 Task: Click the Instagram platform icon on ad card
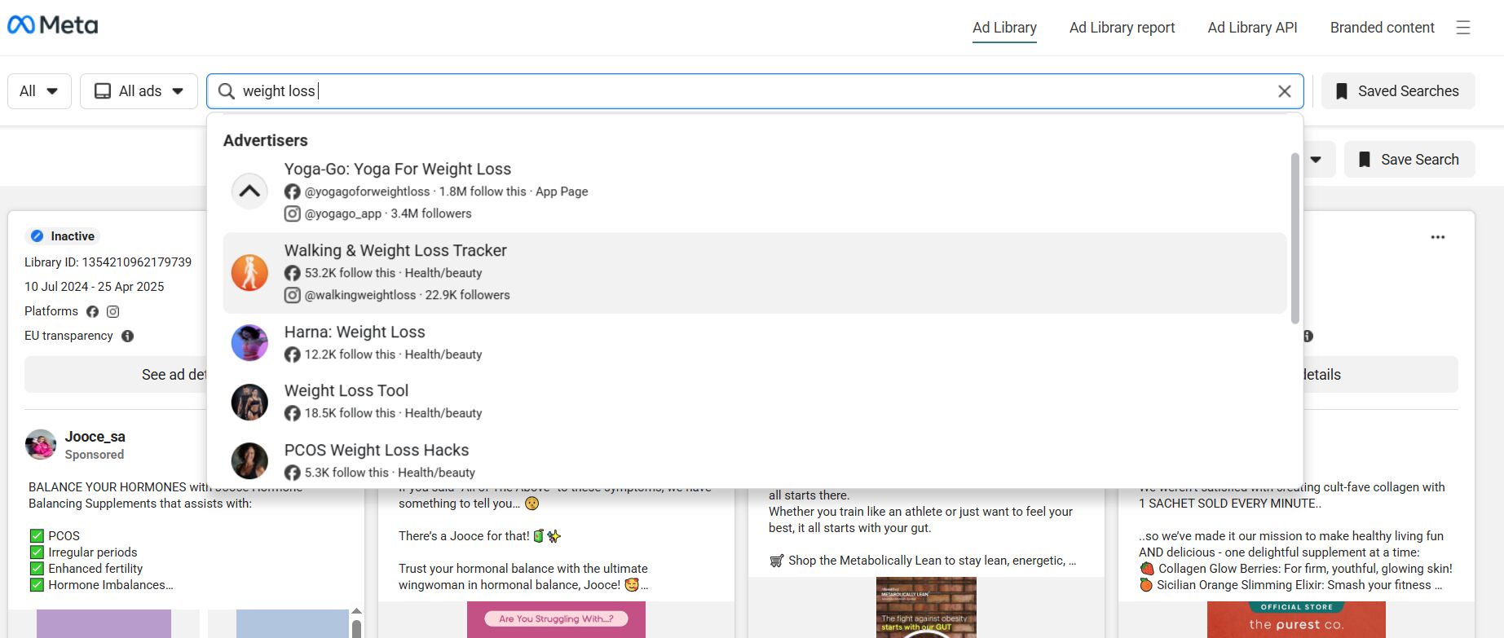pyautogui.click(x=113, y=311)
